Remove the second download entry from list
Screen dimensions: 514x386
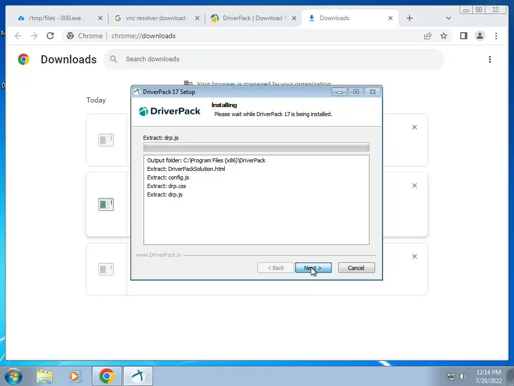[414, 185]
